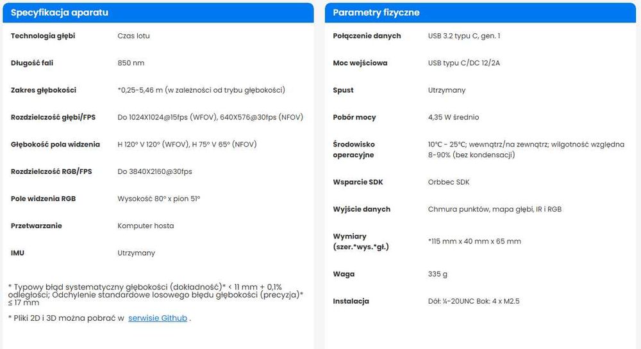The height and width of the screenshot is (349, 641).
Task: Click the "Rozdzielczość głębi/FPS" label
Action: [53, 117]
